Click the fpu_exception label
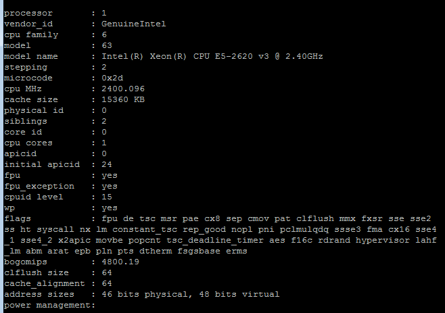445x313 pixels. click(x=39, y=186)
